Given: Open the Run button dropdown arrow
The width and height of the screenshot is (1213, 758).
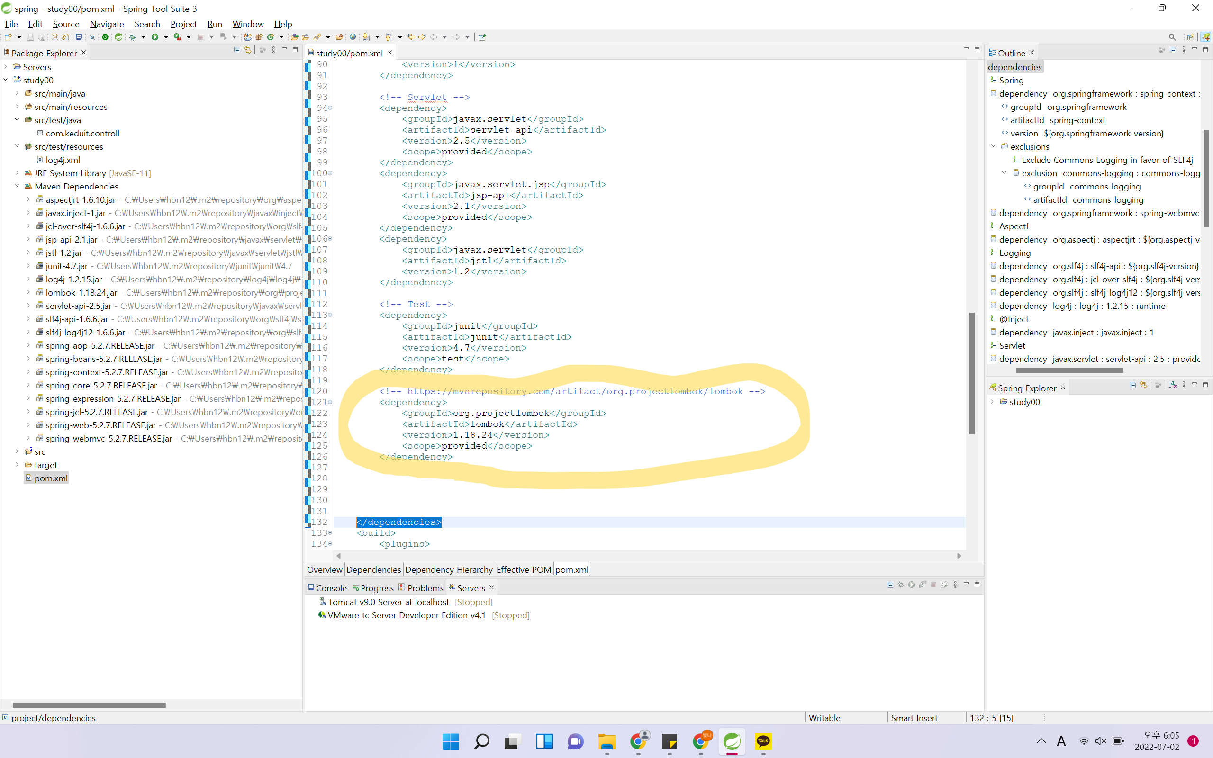Looking at the screenshot, I should pos(166,37).
